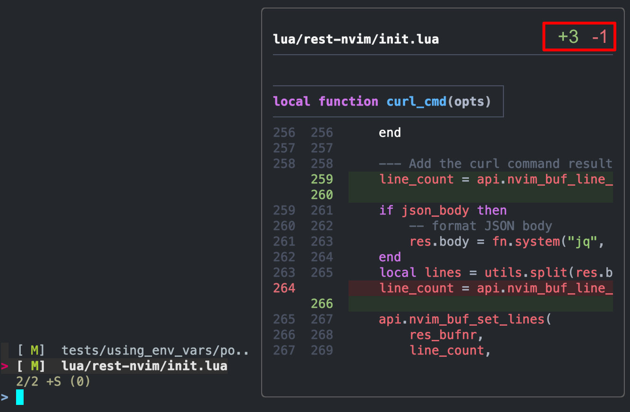Click the added empty green line 266
This screenshot has height=412, width=630.
point(481,304)
